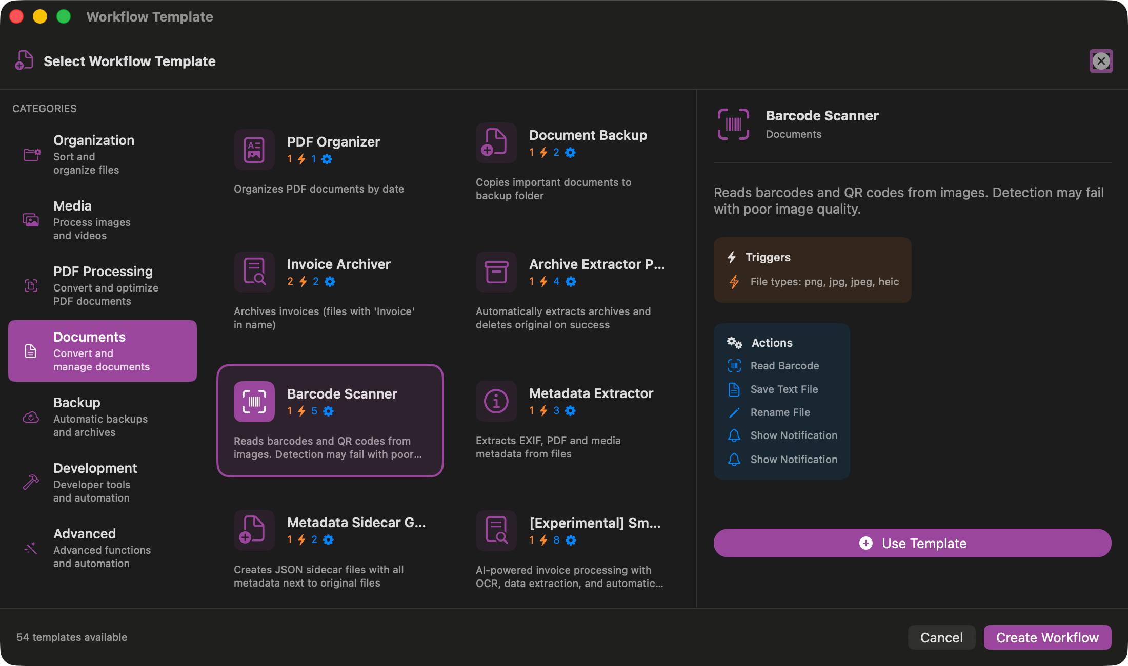Choose the PDF Processing category
The width and height of the screenshot is (1128, 666).
[103, 285]
